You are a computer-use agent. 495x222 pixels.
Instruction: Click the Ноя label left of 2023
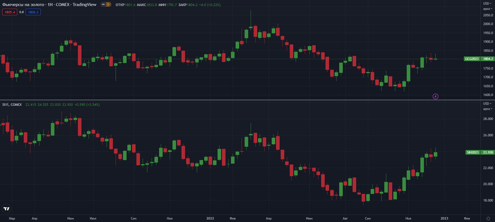pos(408,218)
